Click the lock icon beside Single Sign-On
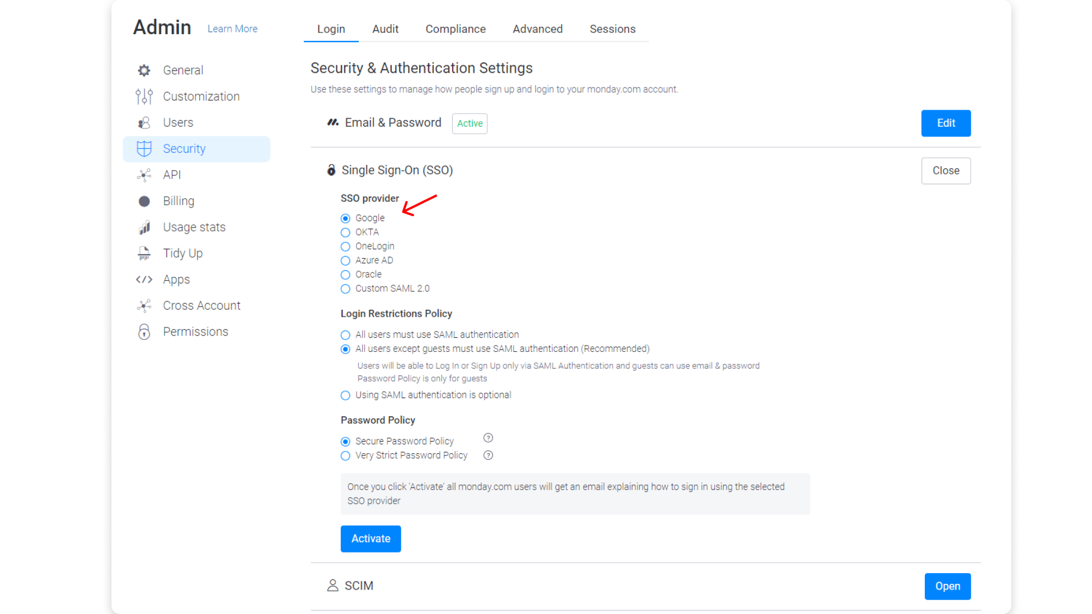Image resolution: width=1092 pixels, height=614 pixels. (x=331, y=170)
